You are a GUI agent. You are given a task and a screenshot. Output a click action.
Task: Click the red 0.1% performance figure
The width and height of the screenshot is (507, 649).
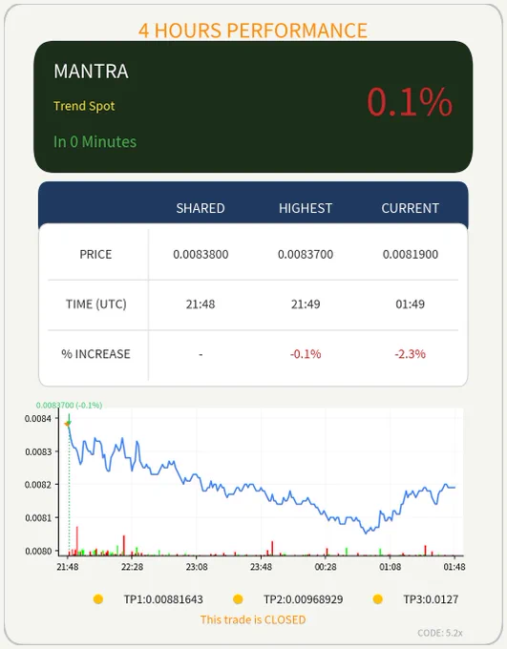410,102
